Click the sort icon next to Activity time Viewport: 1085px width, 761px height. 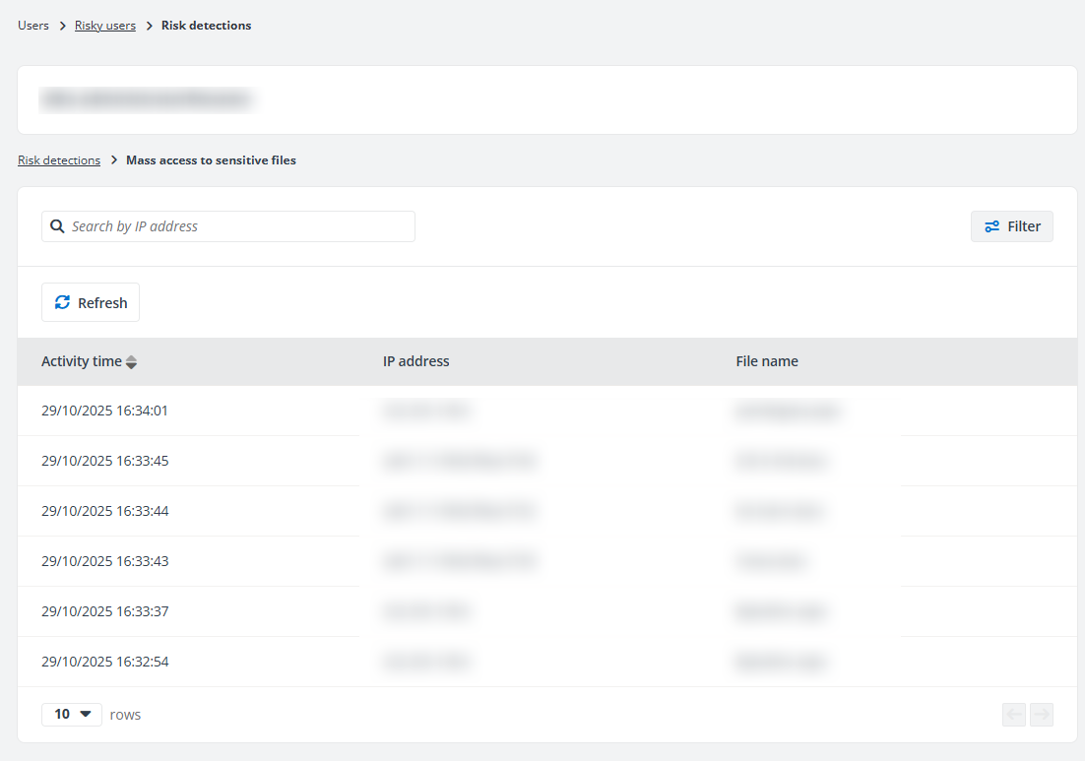132,361
